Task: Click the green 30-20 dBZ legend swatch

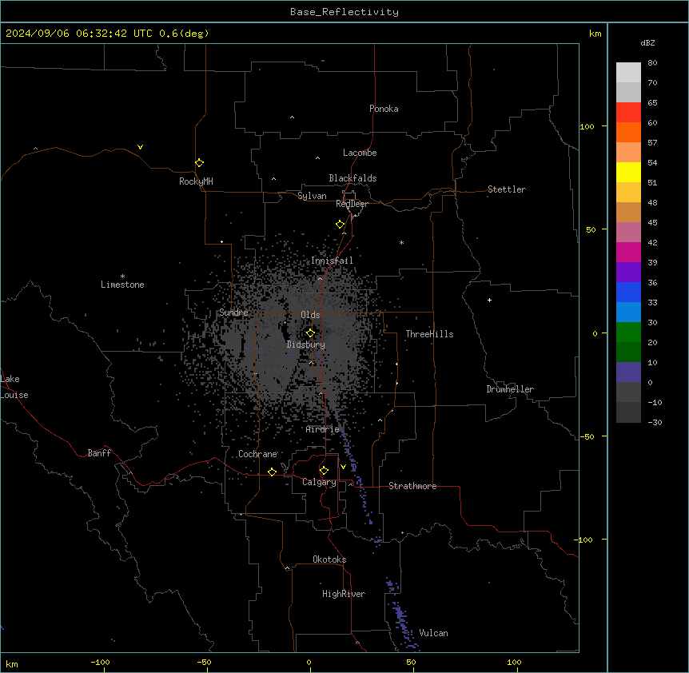Action: pyautogui.click(x=628, y=333)
